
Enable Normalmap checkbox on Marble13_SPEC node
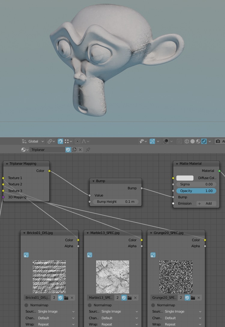(x=90, y=305)
